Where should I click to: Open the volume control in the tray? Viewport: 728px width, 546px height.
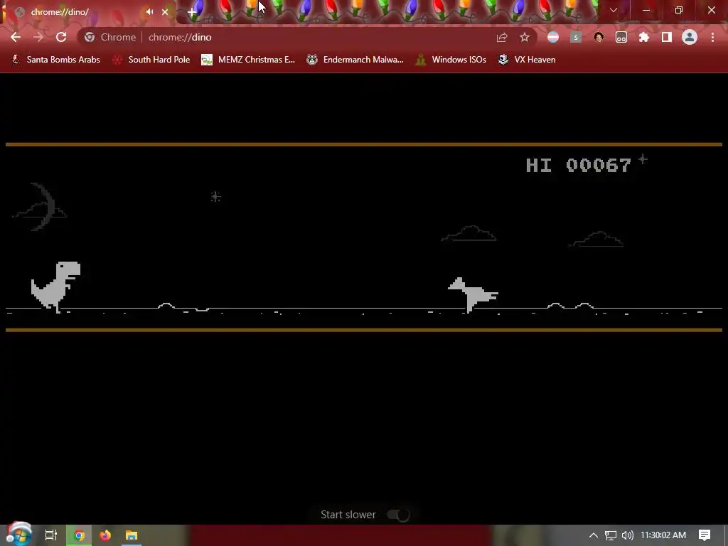click(628, 535)
